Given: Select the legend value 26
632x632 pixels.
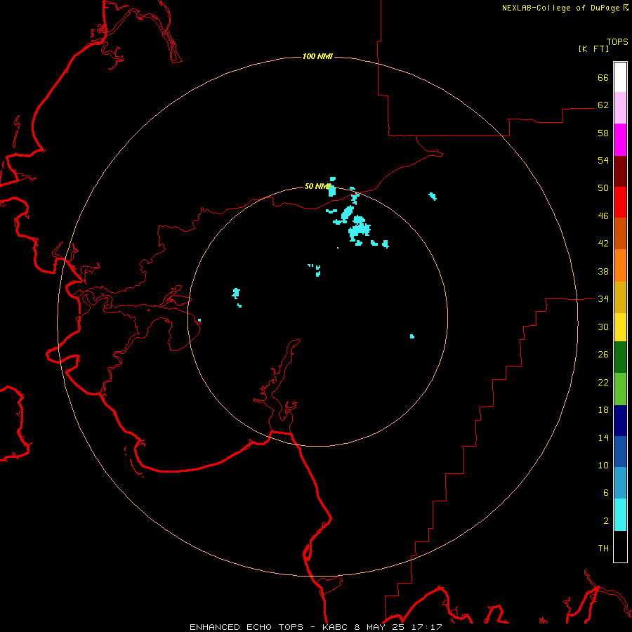Looking at the screenshot, I should (603, 355).
